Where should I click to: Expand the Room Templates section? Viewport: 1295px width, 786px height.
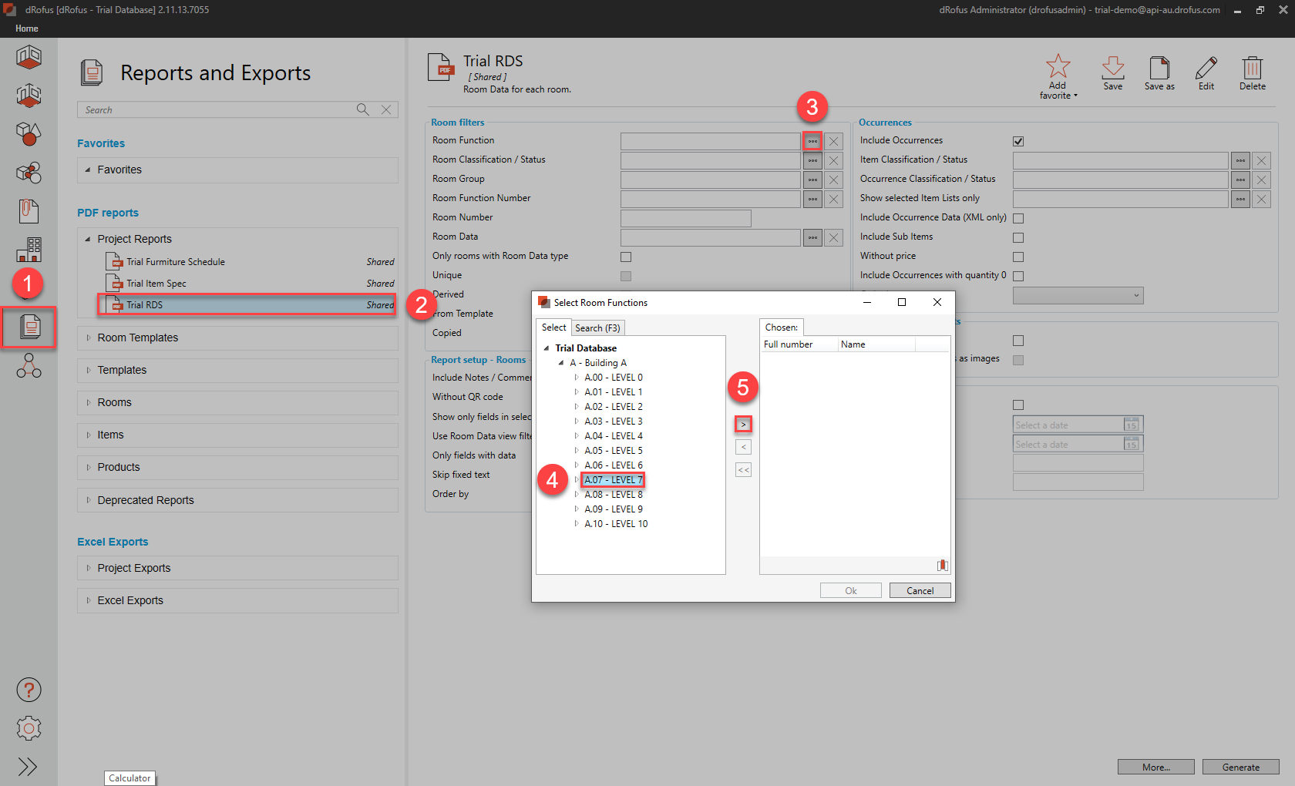pyautogui.click(x=88, y=338)
